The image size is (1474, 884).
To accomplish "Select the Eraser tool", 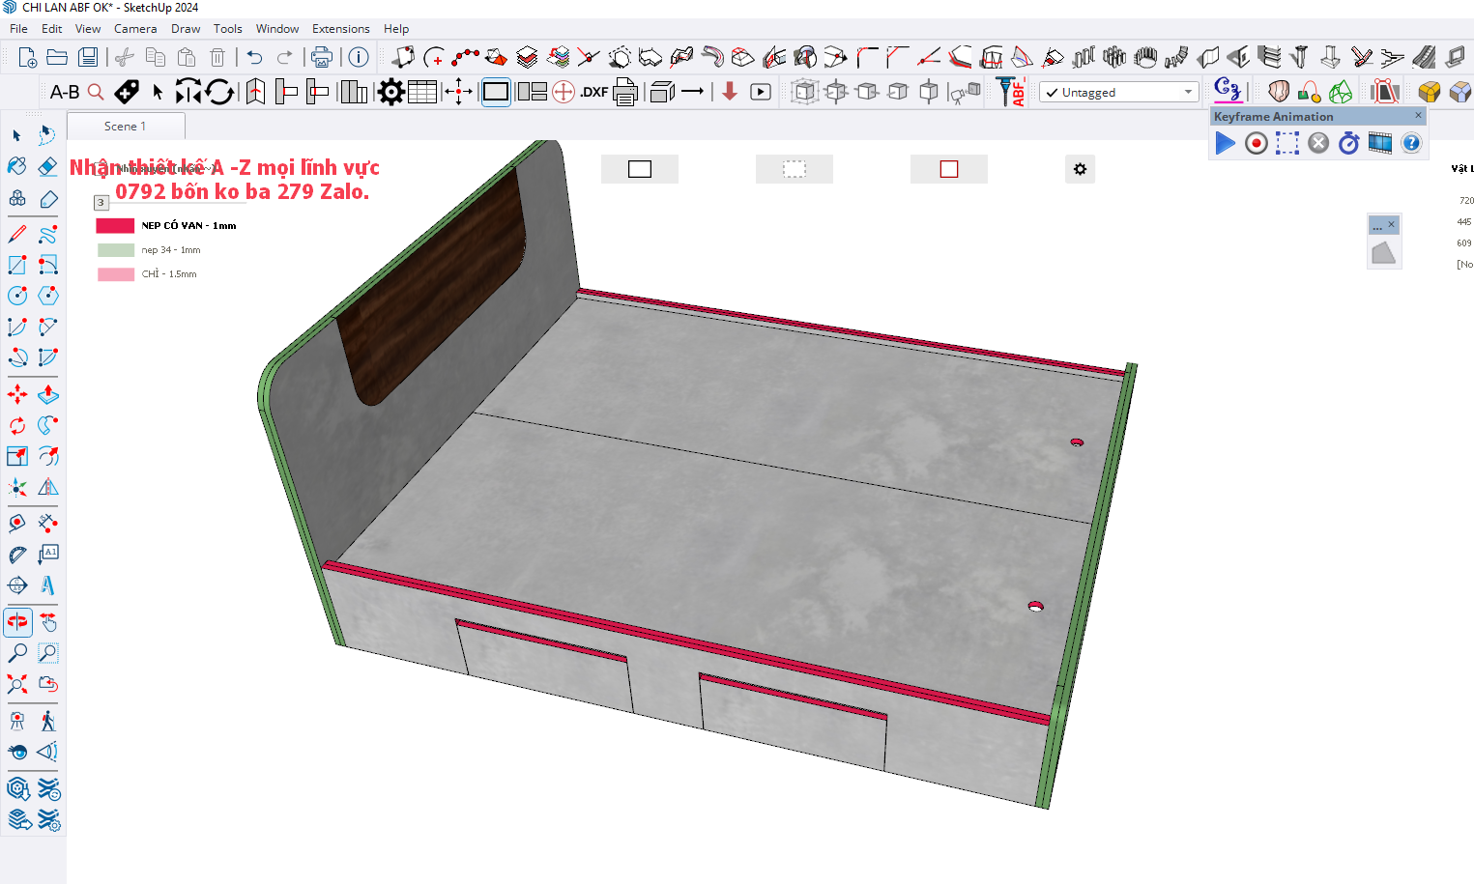I will pos(47,166).
